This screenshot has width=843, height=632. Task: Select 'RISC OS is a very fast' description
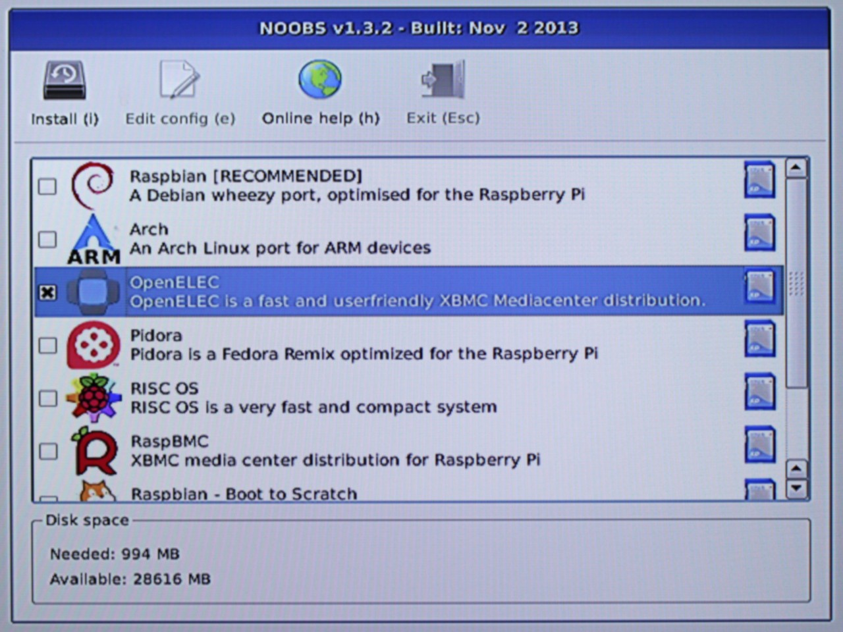(x=313, y=408)
